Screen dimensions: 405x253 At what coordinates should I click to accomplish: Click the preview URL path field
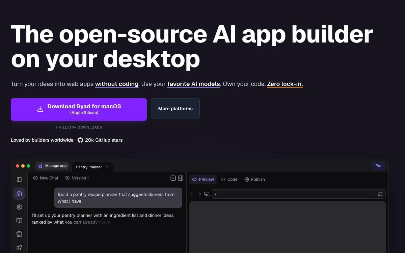(x=299, y=194)
